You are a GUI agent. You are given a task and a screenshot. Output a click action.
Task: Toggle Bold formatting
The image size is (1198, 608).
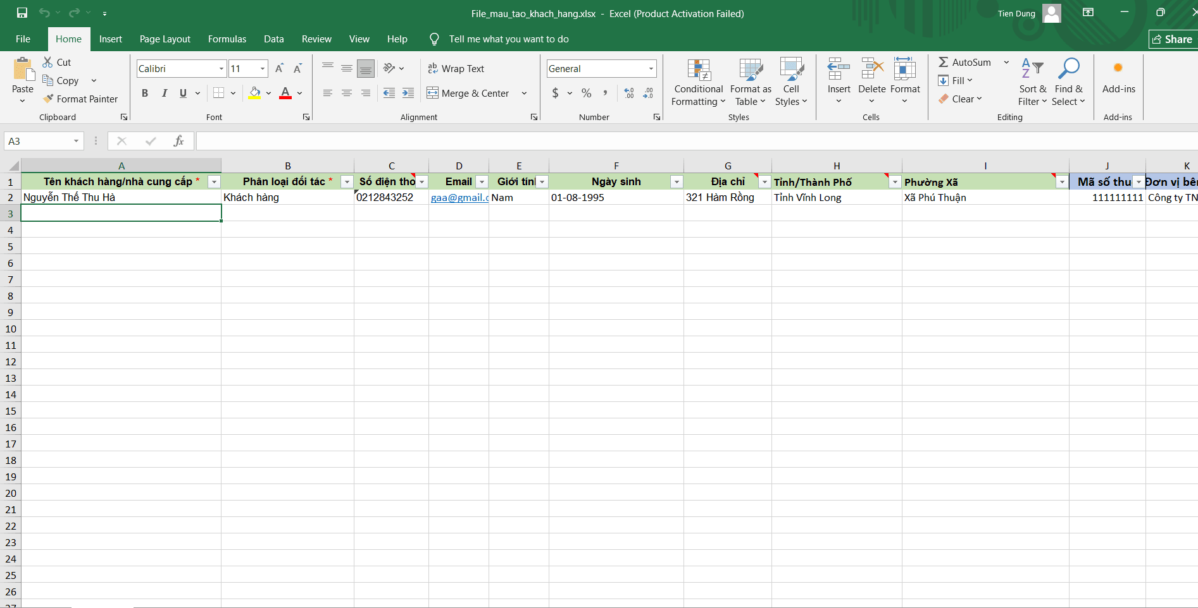145,93
